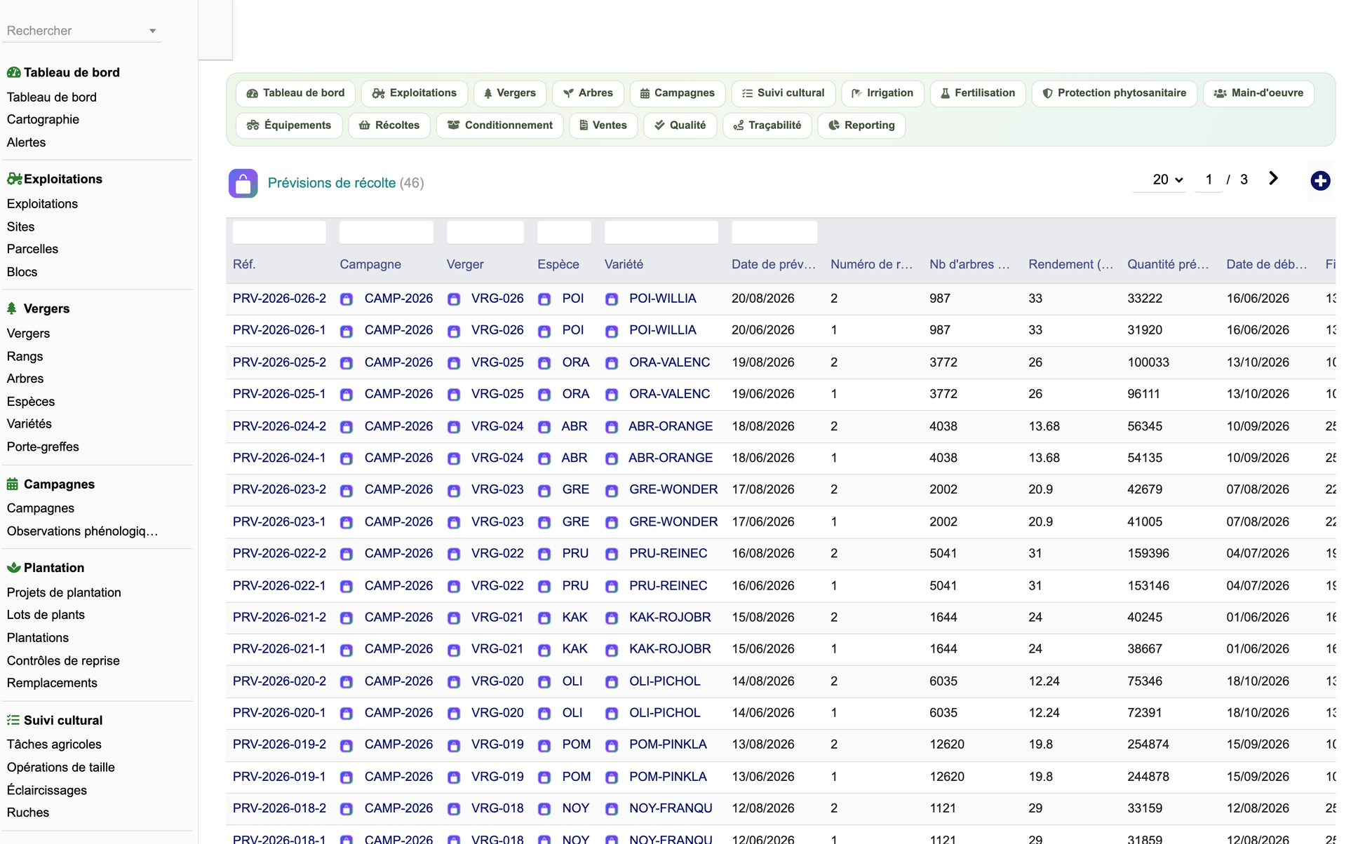The image size is (1365, 844).
Task: Open Parcelles in the sidebar
Action: (32, 249)
